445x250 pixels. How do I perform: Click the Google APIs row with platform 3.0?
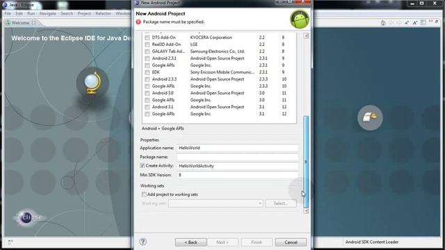point(219,100)
